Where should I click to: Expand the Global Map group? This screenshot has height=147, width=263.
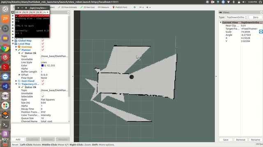[x=13, y=41]
